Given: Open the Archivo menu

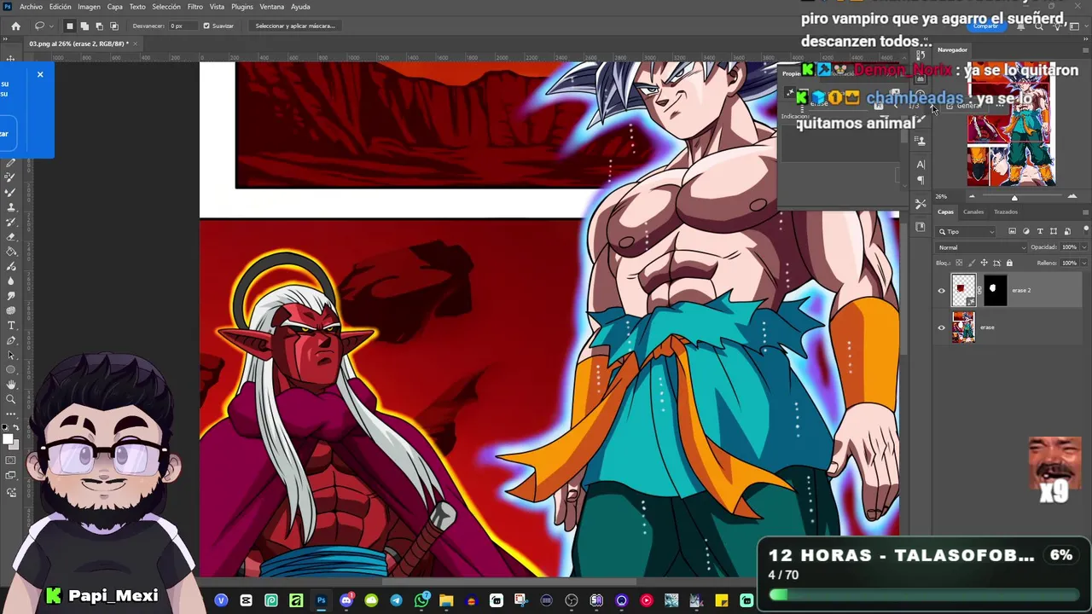Looking at the screenshot, I should click(31, 7).
